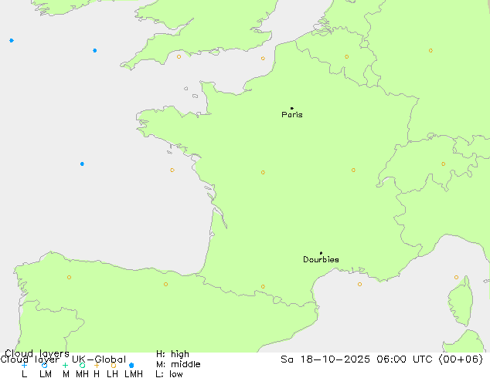490x378 pixels.
Task: Click the green plus M legend symbol
Action: tap(65, 365)
